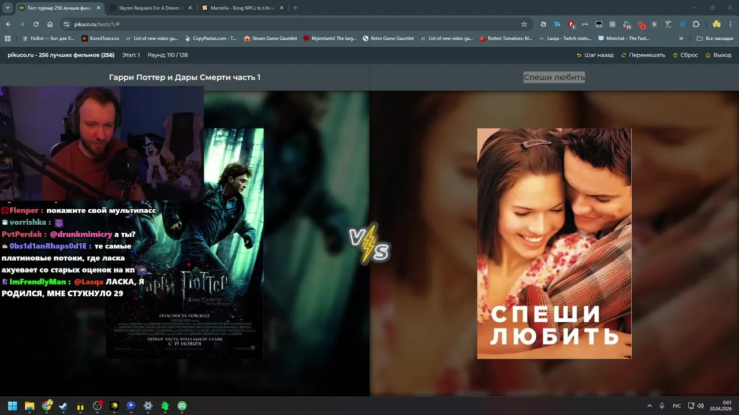The width and height of the screenshot is (739, 415).
Task: Switch to the Skyrim Requiem For A Dream tab
Action: tap(151, 8)
